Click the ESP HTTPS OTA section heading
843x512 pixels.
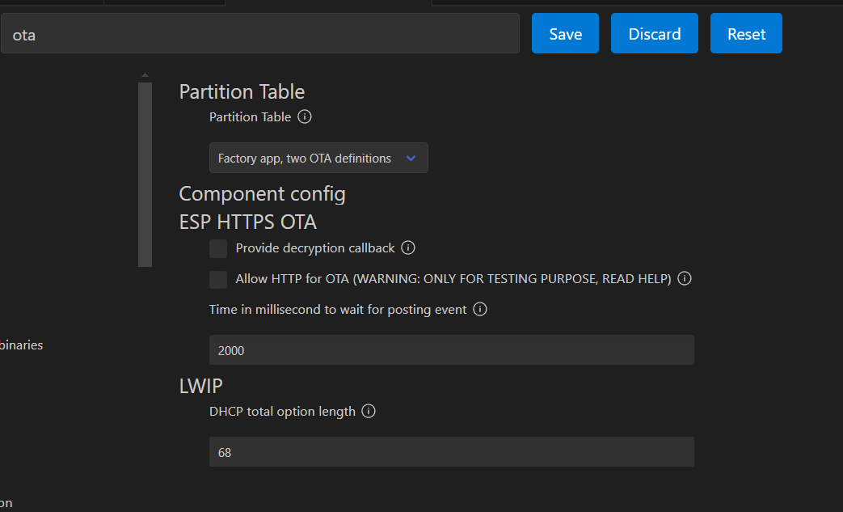click(x=247, y=222)
